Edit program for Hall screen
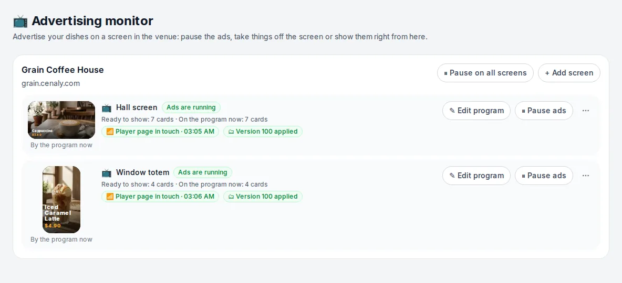Screen dimensions: 622x283 pos(476,111)
